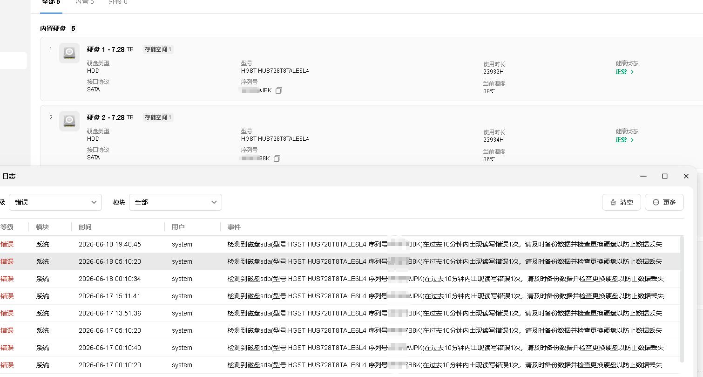The width and height of the screenshot is (703, 377).
Task: Click the 时间 column header
Action: (85, 227)
